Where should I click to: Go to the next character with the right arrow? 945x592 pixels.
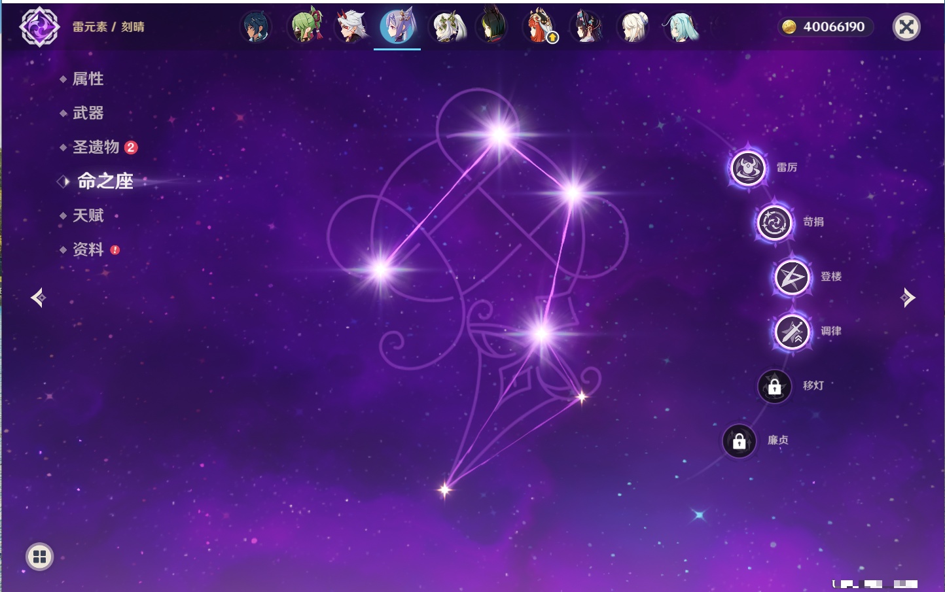pos(908,298)
